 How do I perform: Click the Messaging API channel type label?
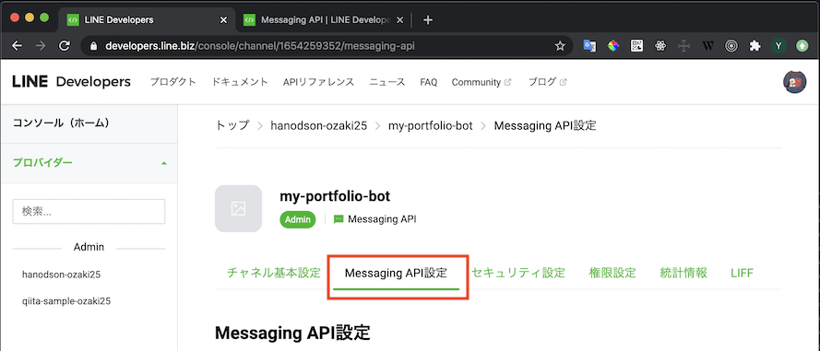pos(375,219)
